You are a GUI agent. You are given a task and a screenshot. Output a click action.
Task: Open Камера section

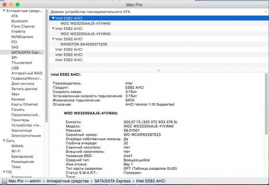[x=18, y=99]
